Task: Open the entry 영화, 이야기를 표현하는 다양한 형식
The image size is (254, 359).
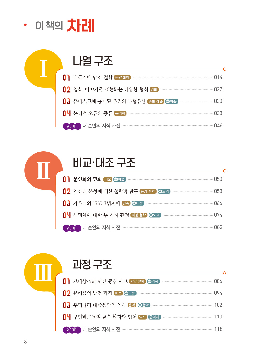Action: [111, 89]
